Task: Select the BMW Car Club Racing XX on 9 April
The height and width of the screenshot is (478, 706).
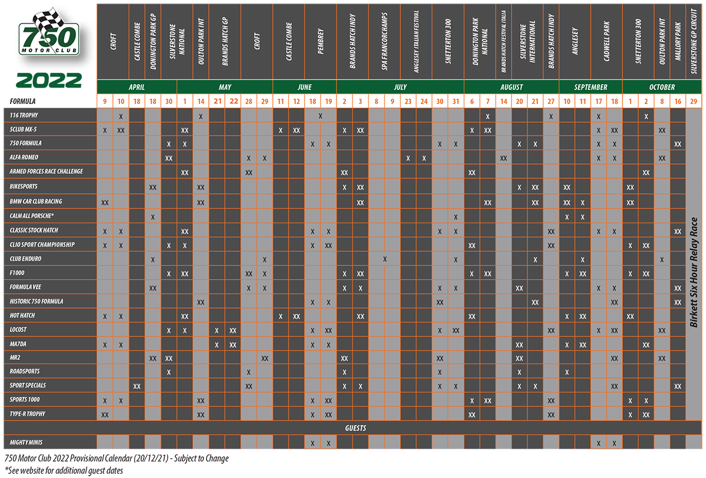Action: (x=105, y=202)
